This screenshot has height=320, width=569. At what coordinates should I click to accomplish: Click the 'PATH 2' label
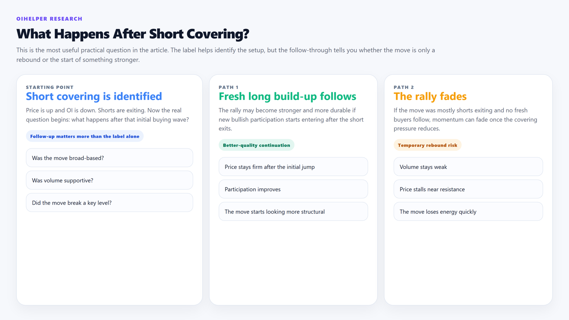tap(404, 87)
